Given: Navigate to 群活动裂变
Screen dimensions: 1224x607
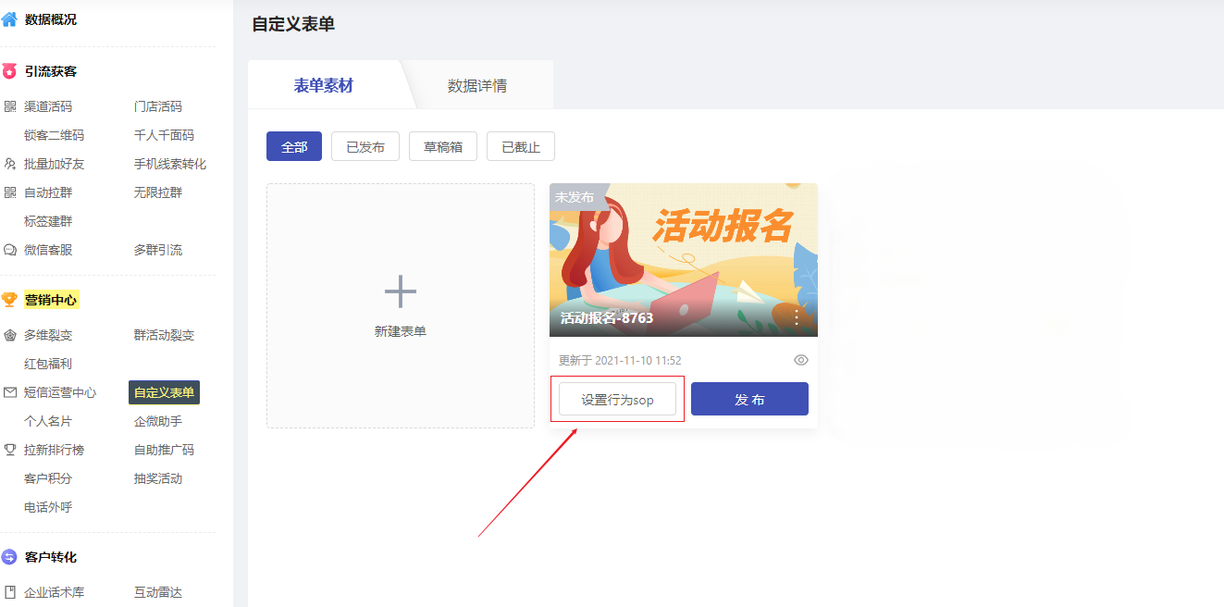Looking at the screenshot, I should click(x=164, y=335).
